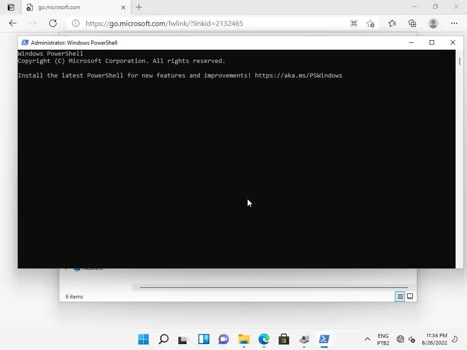Close the go.microsoft.com tab
Viewport: 467px width, 350px height.
(123, 7)
